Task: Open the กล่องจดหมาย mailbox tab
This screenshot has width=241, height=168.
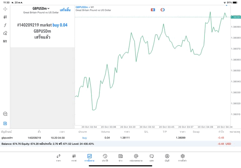Action: tap(136, 158)
